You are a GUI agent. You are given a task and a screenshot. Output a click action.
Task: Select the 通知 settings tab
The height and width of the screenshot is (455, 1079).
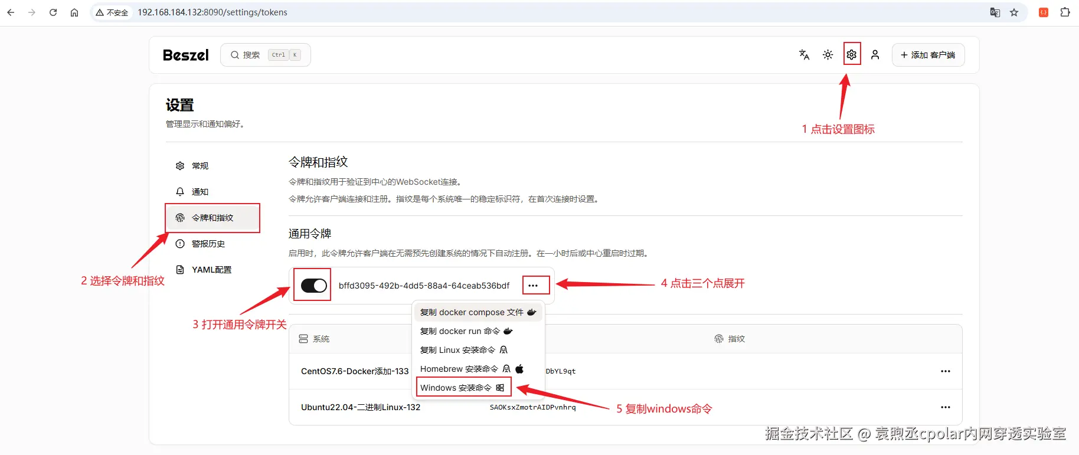pyautogui.click(x=212, y=192)
